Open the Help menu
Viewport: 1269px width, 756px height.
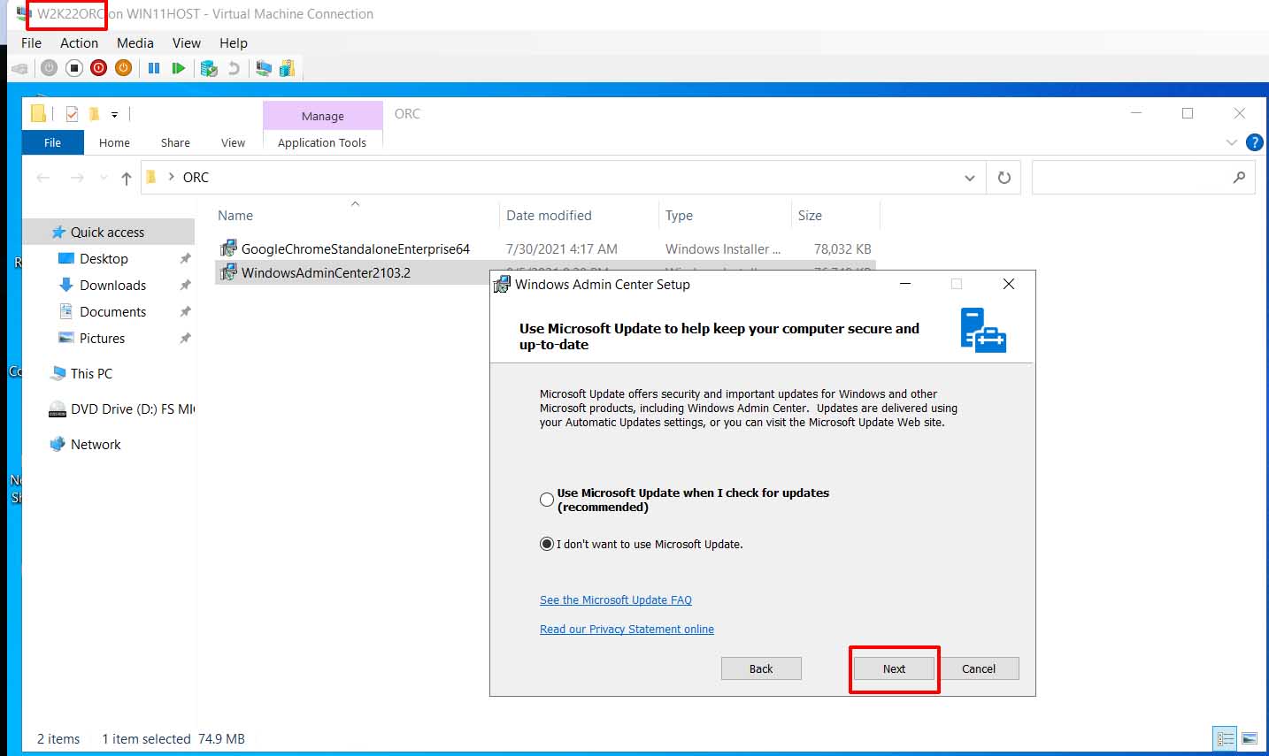point(234,42)
